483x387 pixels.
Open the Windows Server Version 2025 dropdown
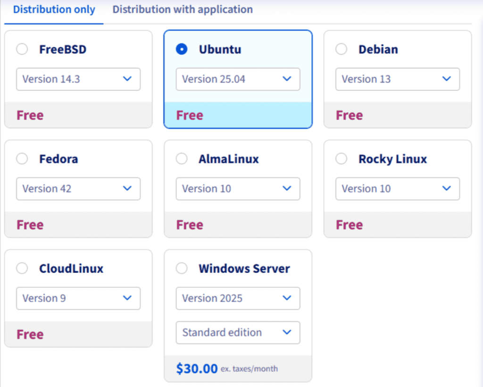tap(238, 298)
